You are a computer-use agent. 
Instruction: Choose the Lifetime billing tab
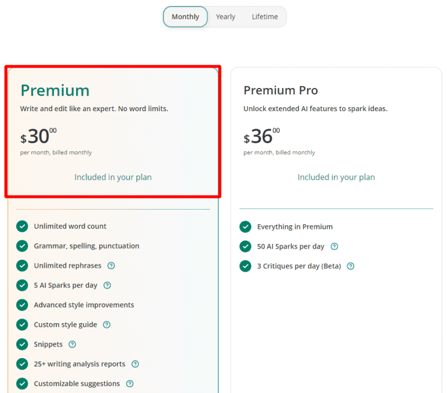pyautogui.click(x=264, y=17)
